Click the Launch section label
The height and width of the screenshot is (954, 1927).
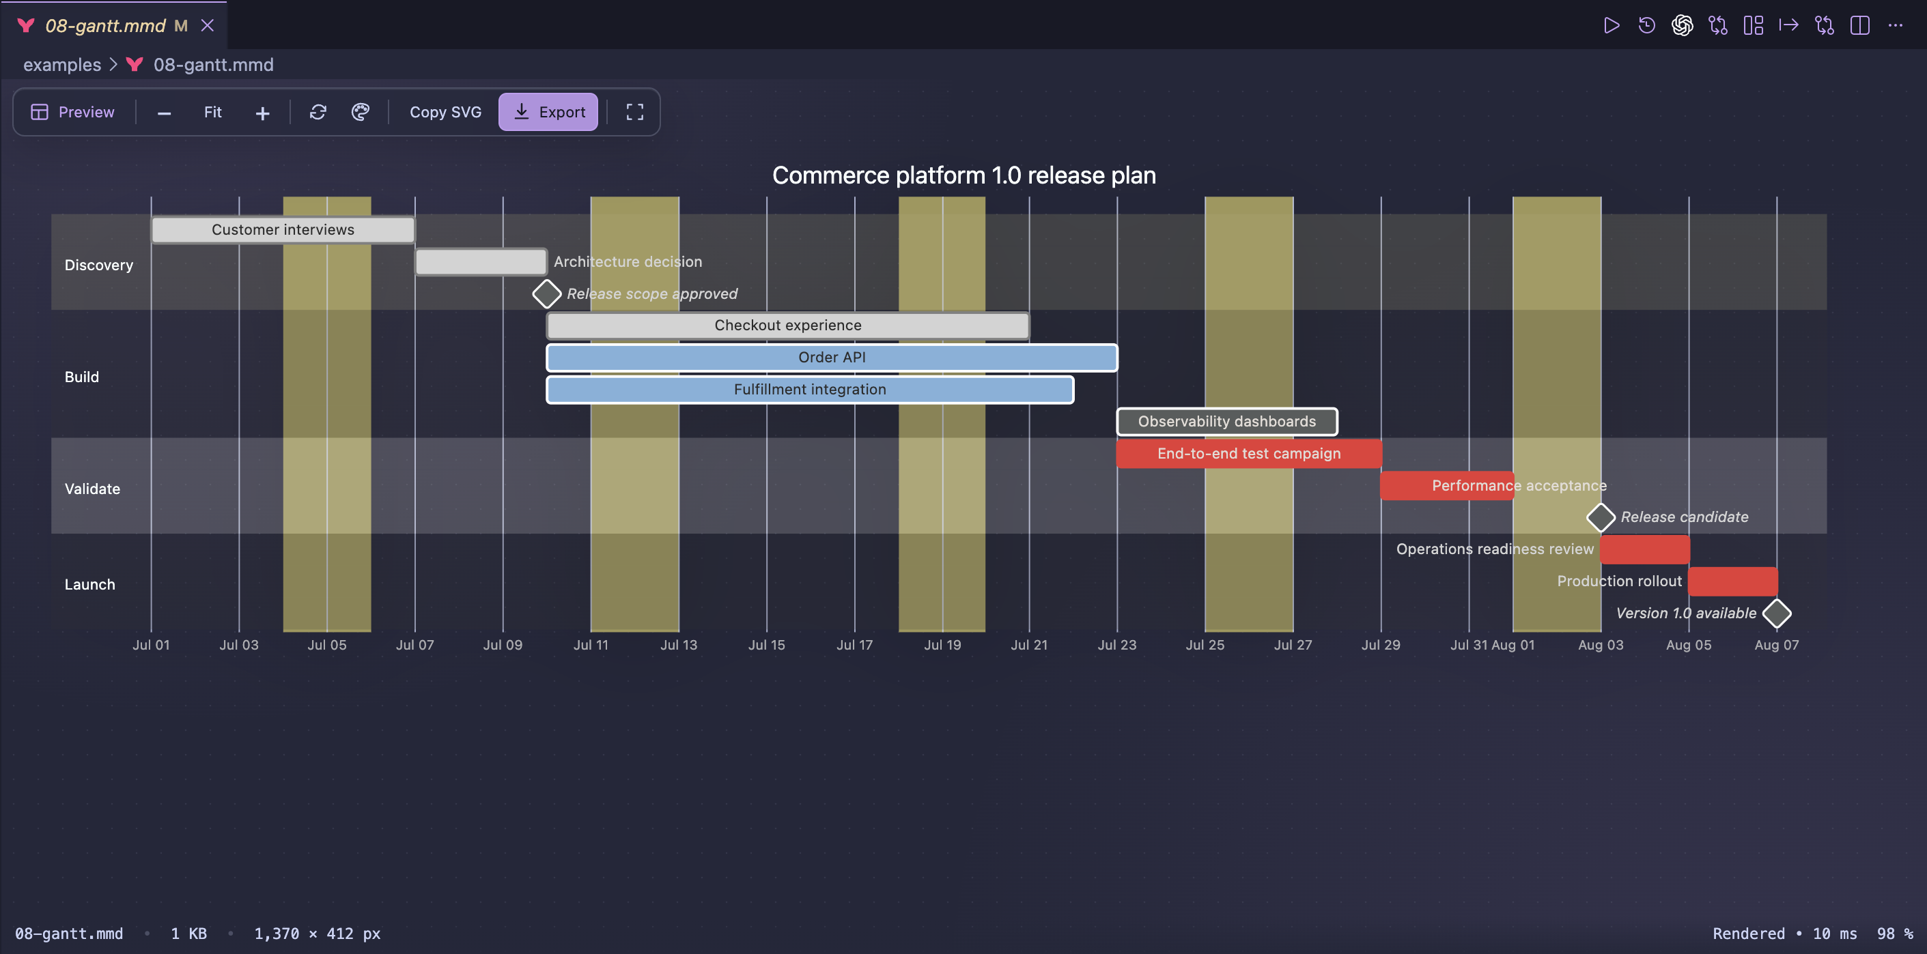point(89,585)
